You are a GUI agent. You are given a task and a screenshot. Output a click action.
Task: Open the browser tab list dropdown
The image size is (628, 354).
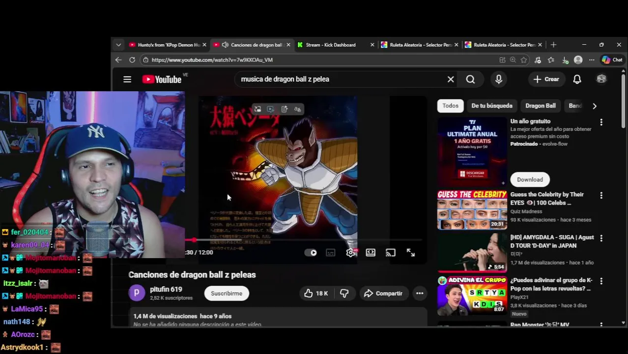[x=118, y=45]
